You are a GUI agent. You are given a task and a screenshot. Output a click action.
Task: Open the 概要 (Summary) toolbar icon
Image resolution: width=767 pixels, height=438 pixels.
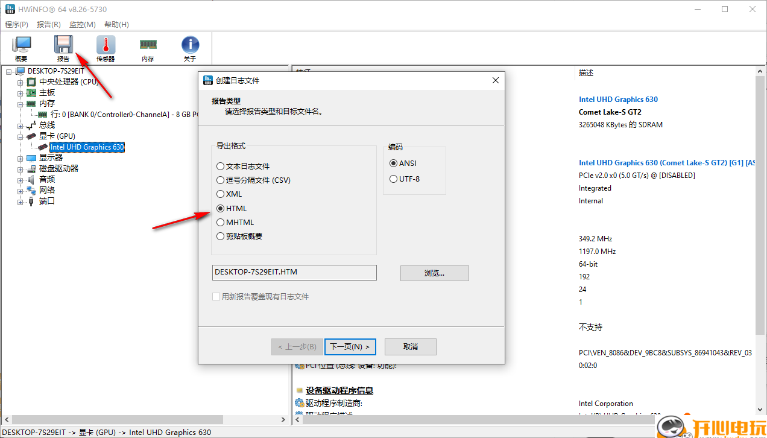tap(21, 45)
